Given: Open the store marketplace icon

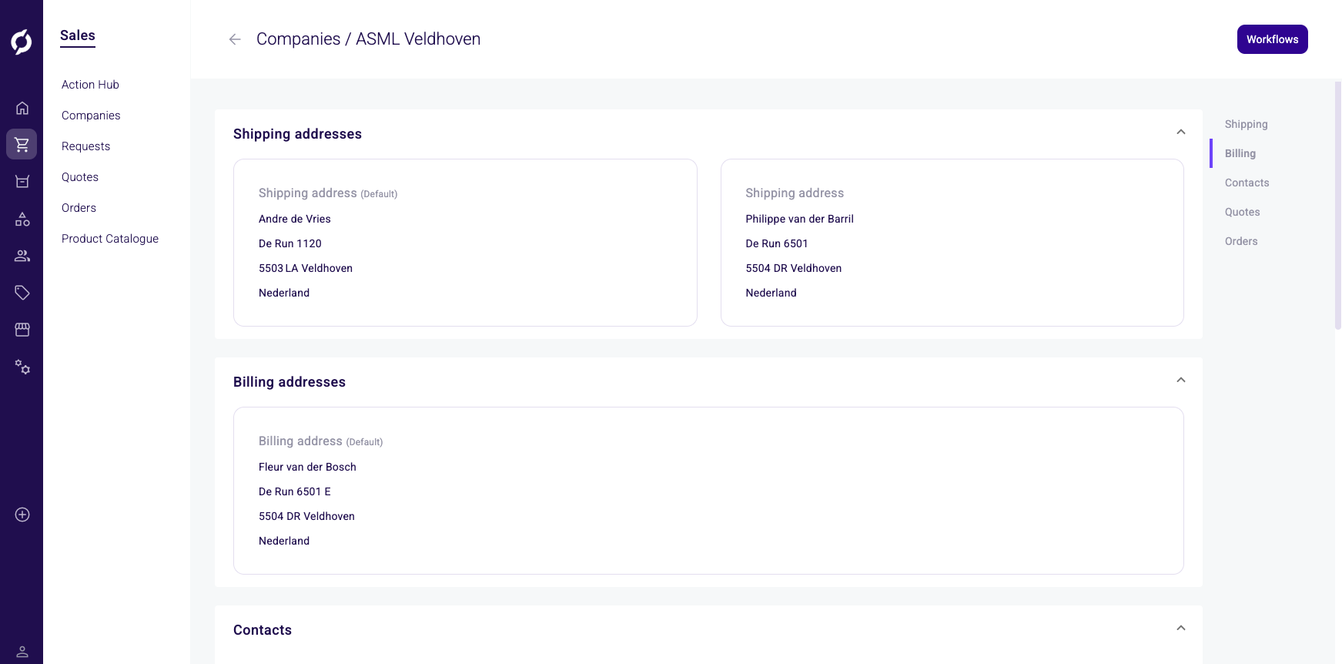Looking at the screenshot, I should coord(22,330).
